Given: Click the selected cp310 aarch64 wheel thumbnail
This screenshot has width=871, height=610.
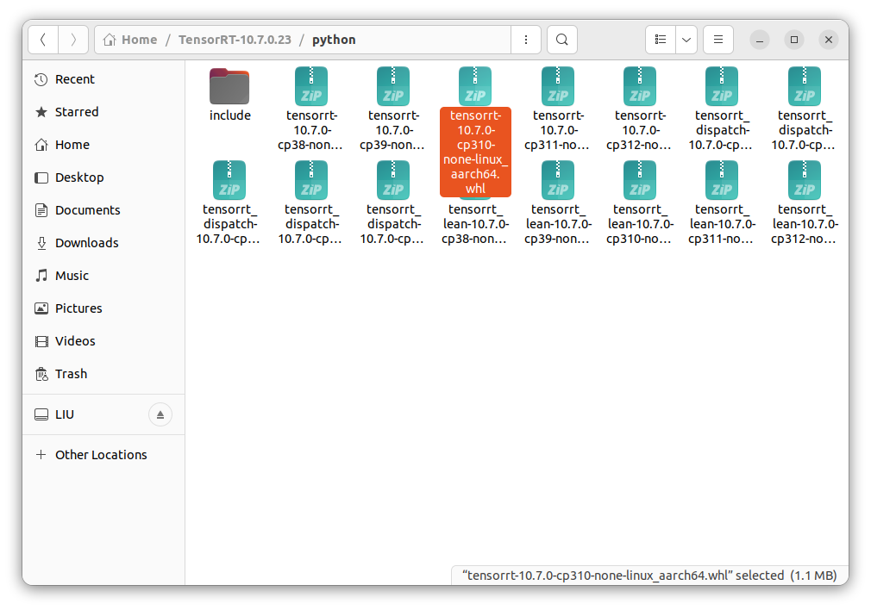Looking at the screenshot, I should click(x=474, y=86).
